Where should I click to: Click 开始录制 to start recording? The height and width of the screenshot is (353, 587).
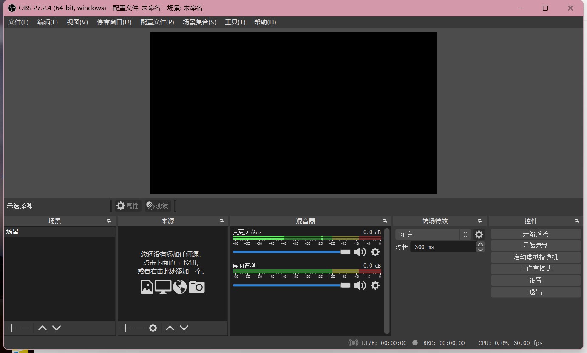click(536, 246)
